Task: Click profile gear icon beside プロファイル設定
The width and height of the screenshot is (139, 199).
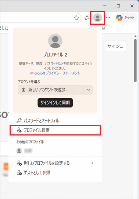Action: pyautogui.click(x=19, y=130)
